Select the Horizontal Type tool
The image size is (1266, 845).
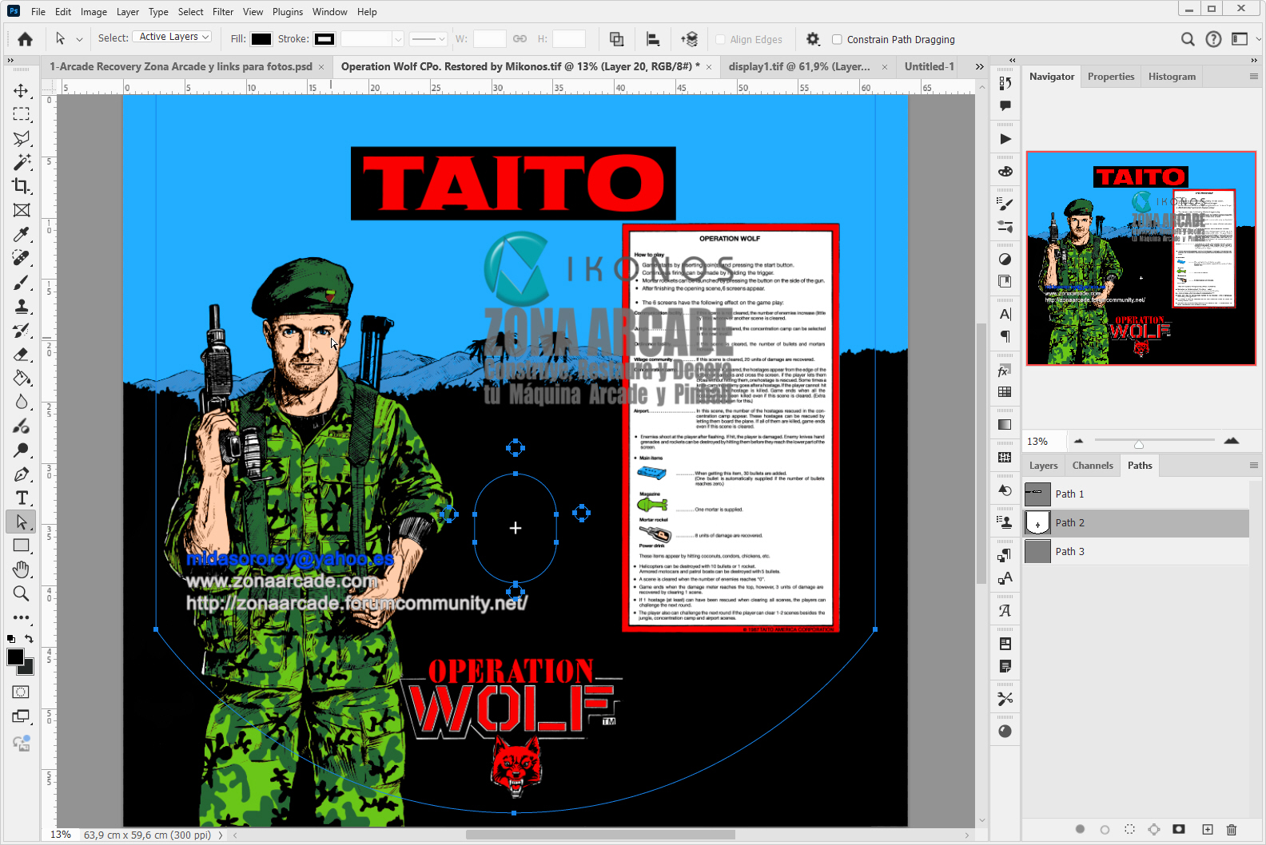(22, 498)
